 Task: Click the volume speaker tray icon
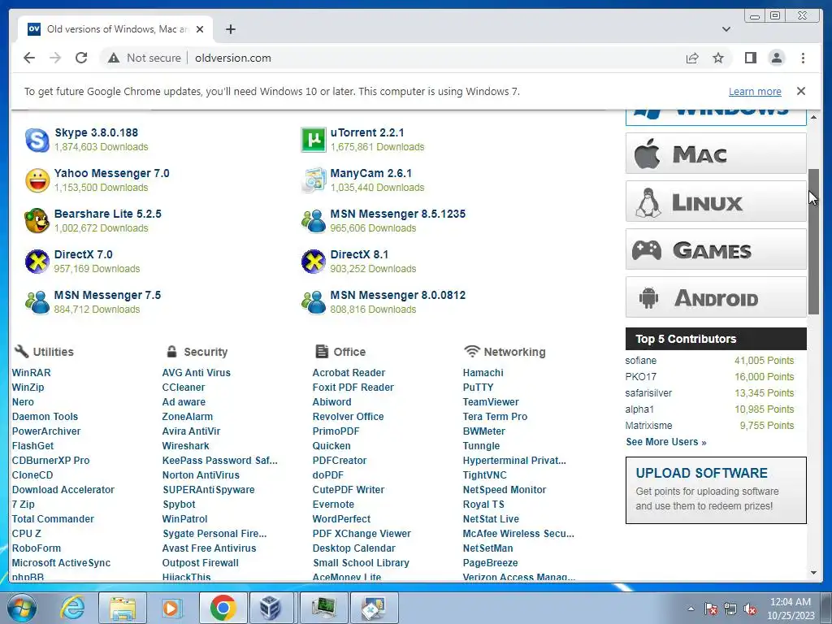click(750, 609)
